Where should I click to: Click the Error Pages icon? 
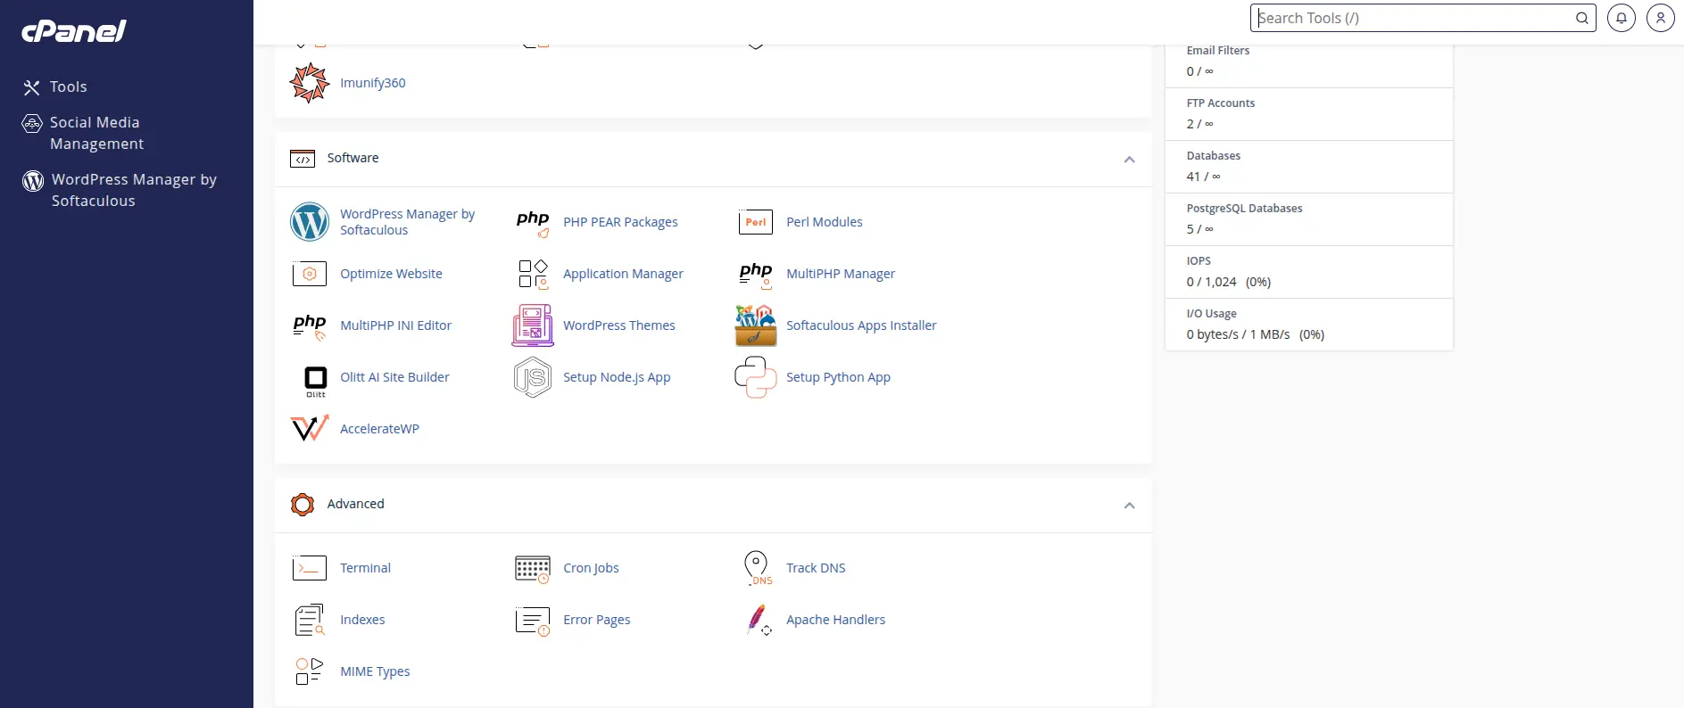533,621
